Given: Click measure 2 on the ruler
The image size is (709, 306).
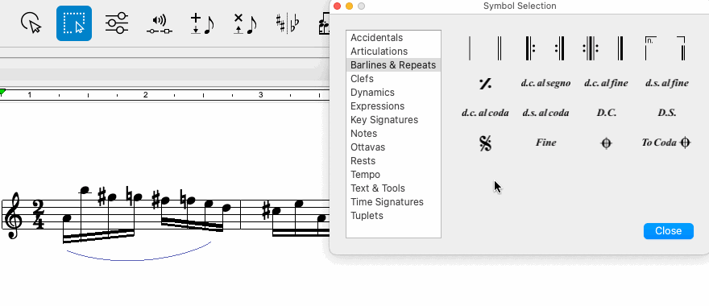Looking at the screenshot, I should (x=145, y=95).
